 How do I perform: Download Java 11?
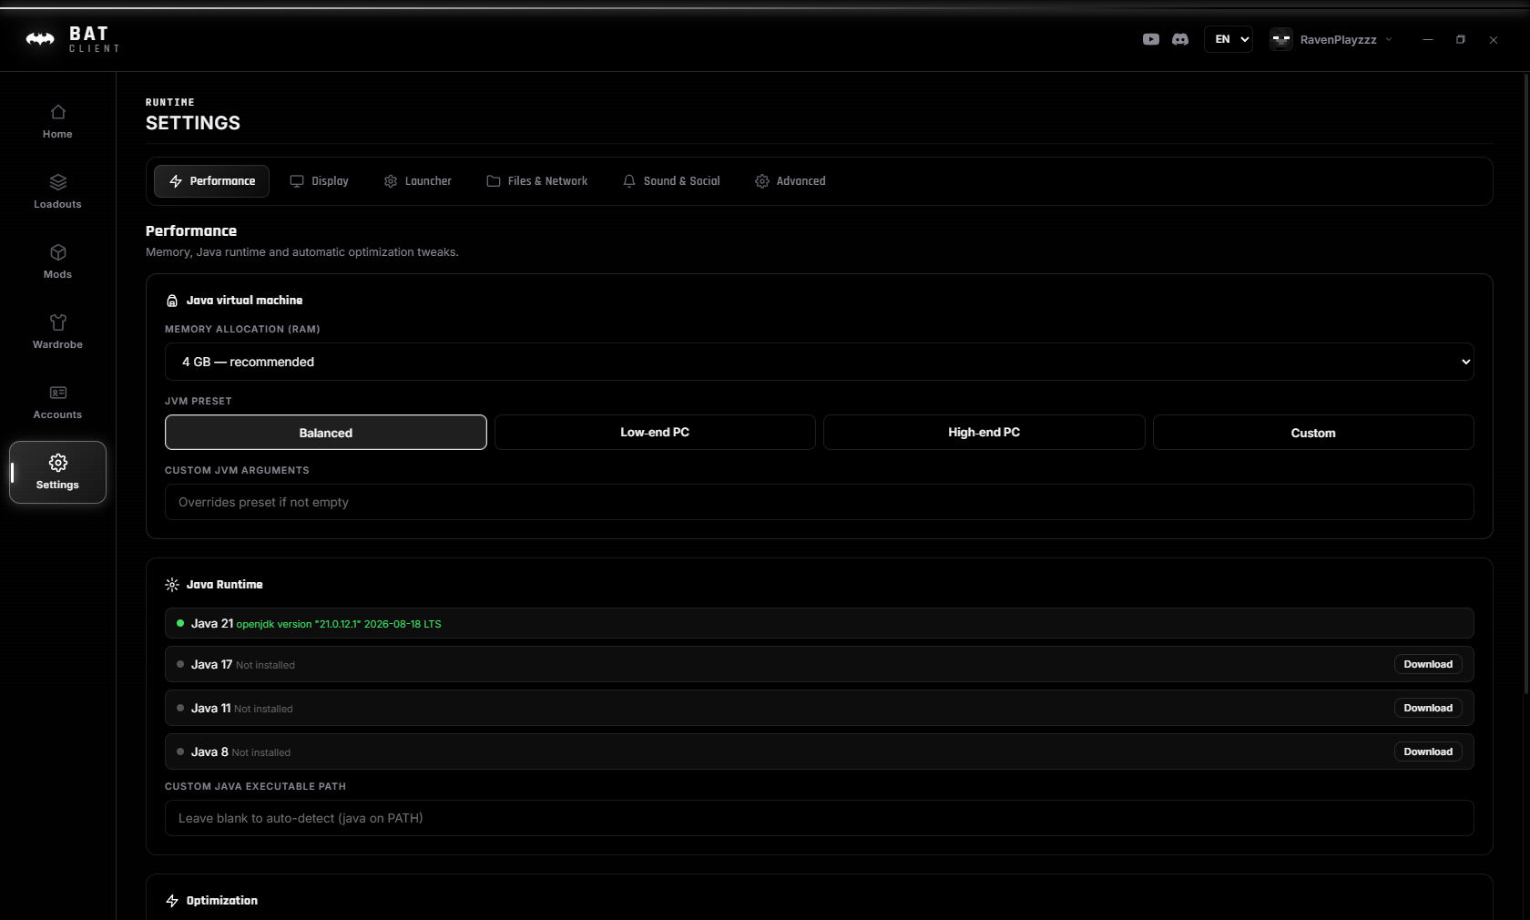(1428, 708)
